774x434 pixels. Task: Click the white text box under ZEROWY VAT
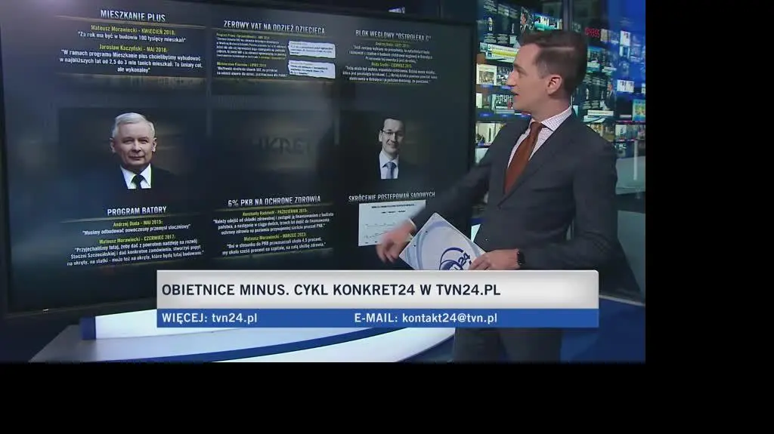click(311, 50)
